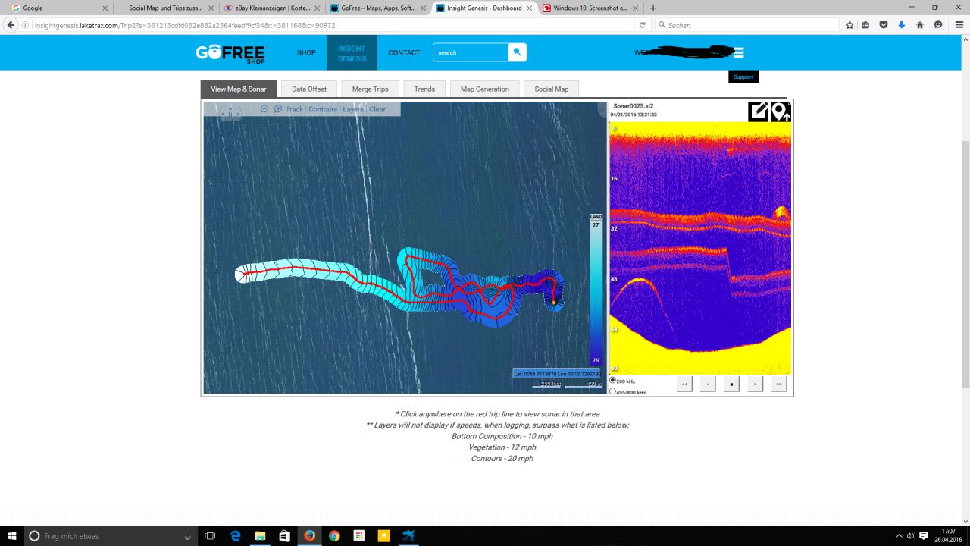Switch to the Data Offset tab

(x=309, y=89)
